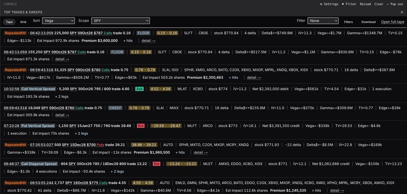Click quote range 4.55 - 4.58
This screenshot has width=407, height=194.
[143, 183]
